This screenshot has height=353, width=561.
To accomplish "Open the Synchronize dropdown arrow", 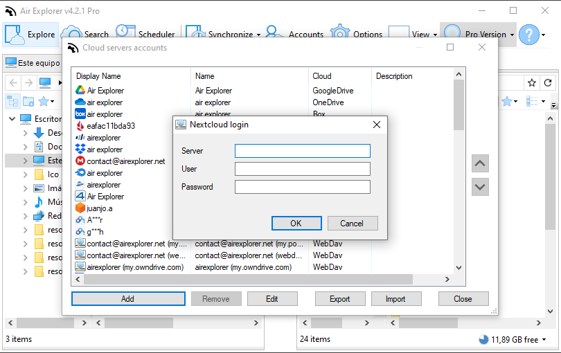I will (x=258, y=35).
